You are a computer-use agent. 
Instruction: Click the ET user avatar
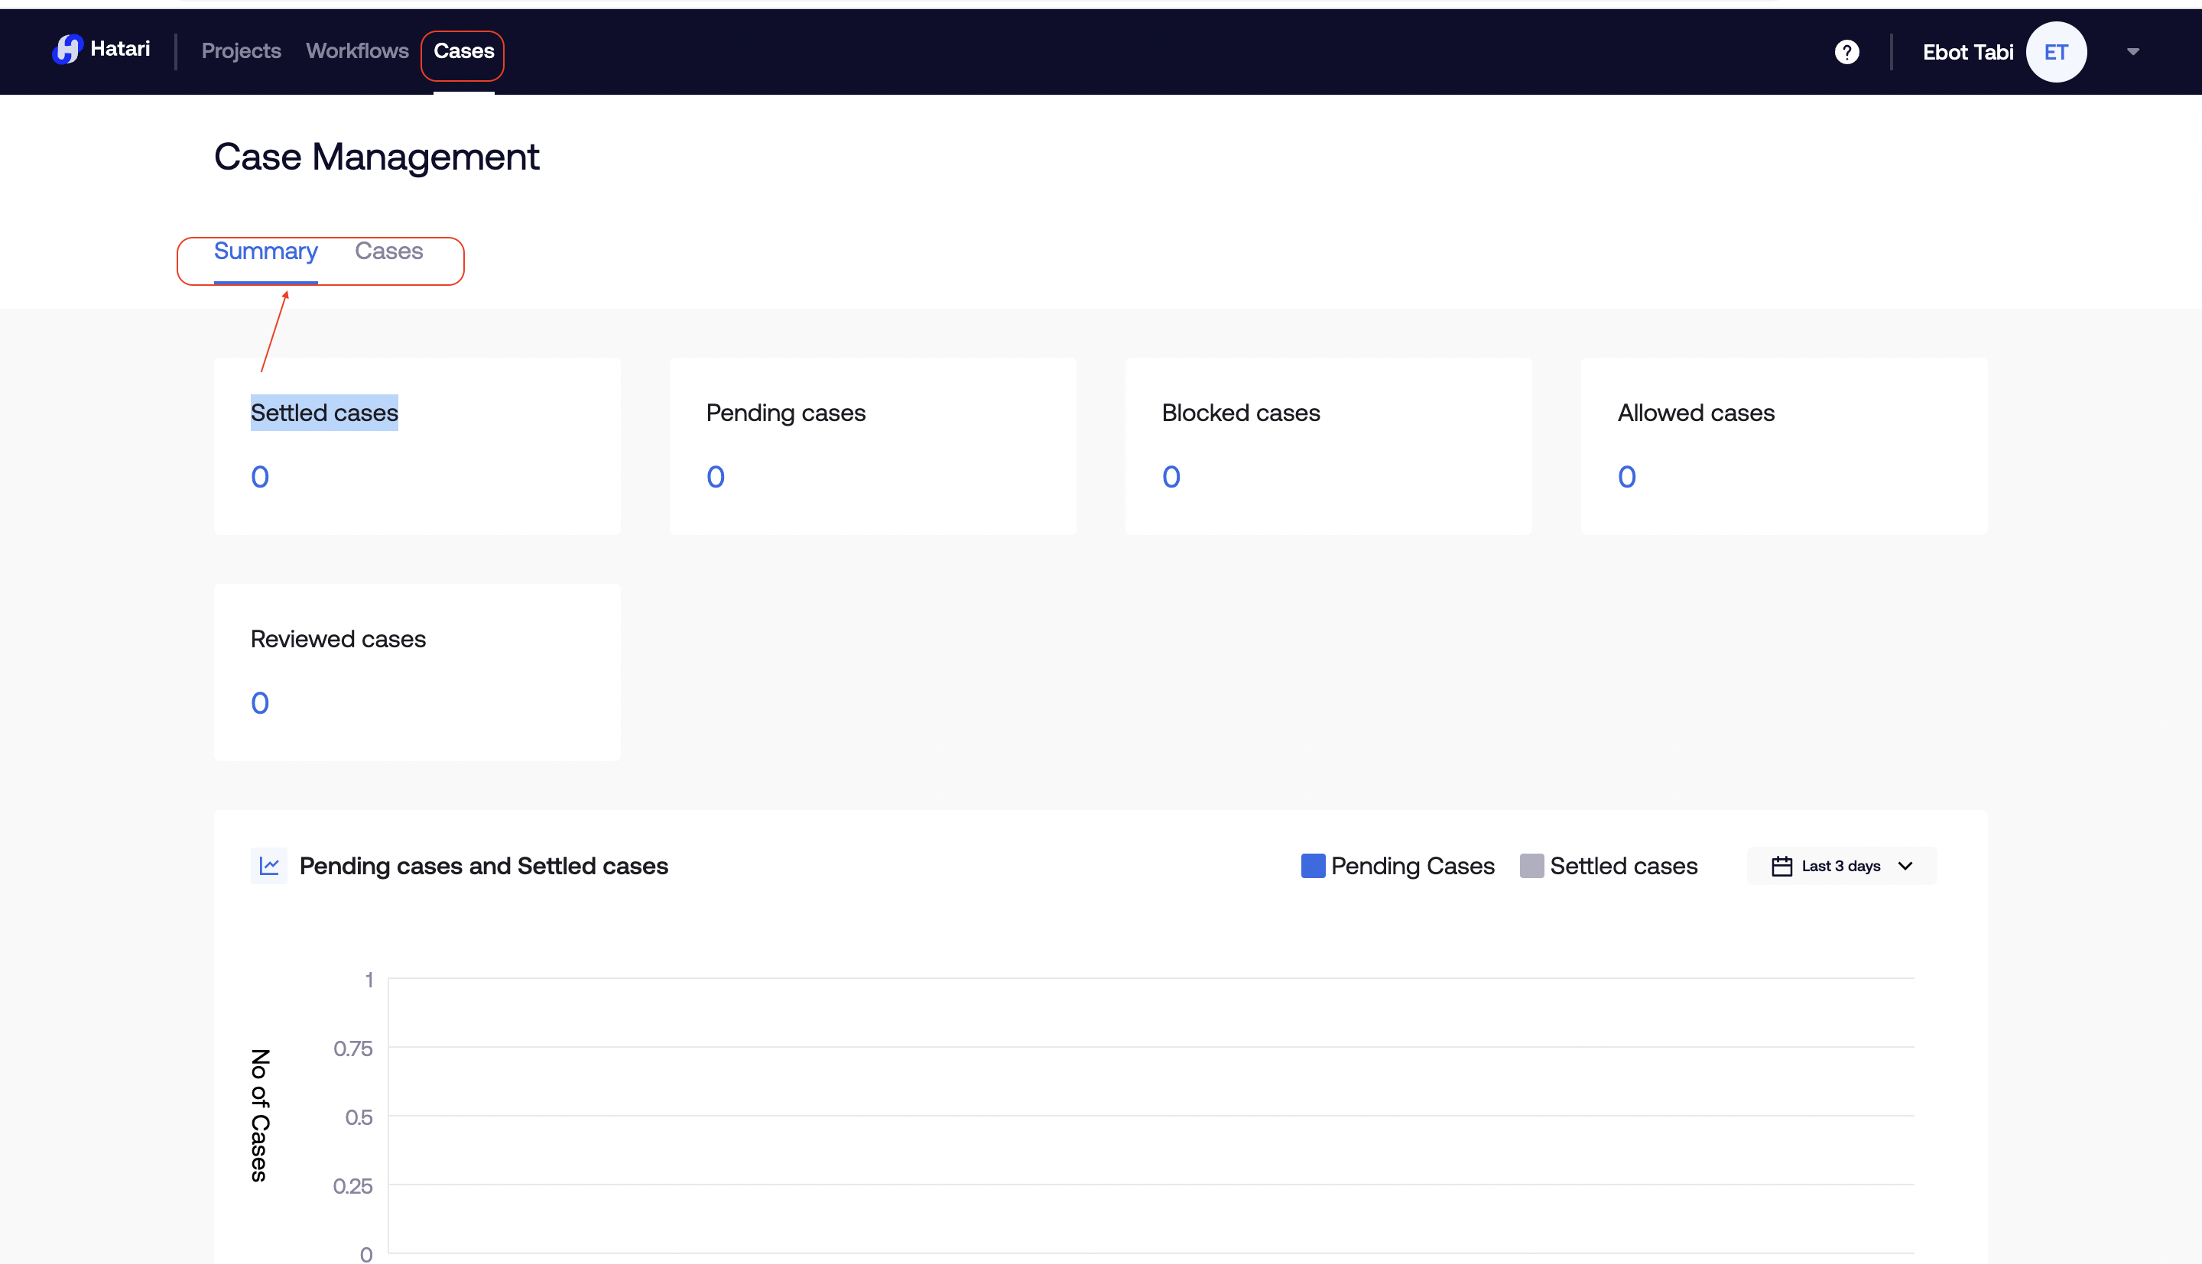2055,52
